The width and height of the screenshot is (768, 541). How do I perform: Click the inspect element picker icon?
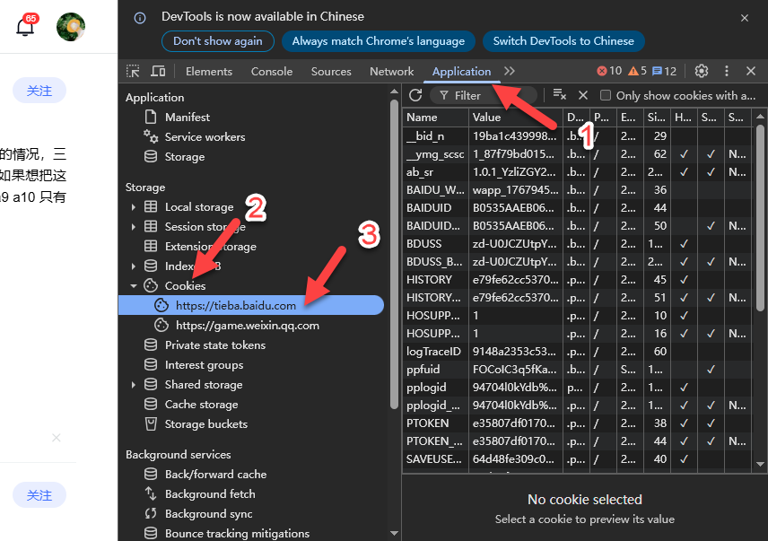pos(133,71)
